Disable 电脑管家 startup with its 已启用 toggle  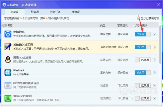click(x=143, y=34)
